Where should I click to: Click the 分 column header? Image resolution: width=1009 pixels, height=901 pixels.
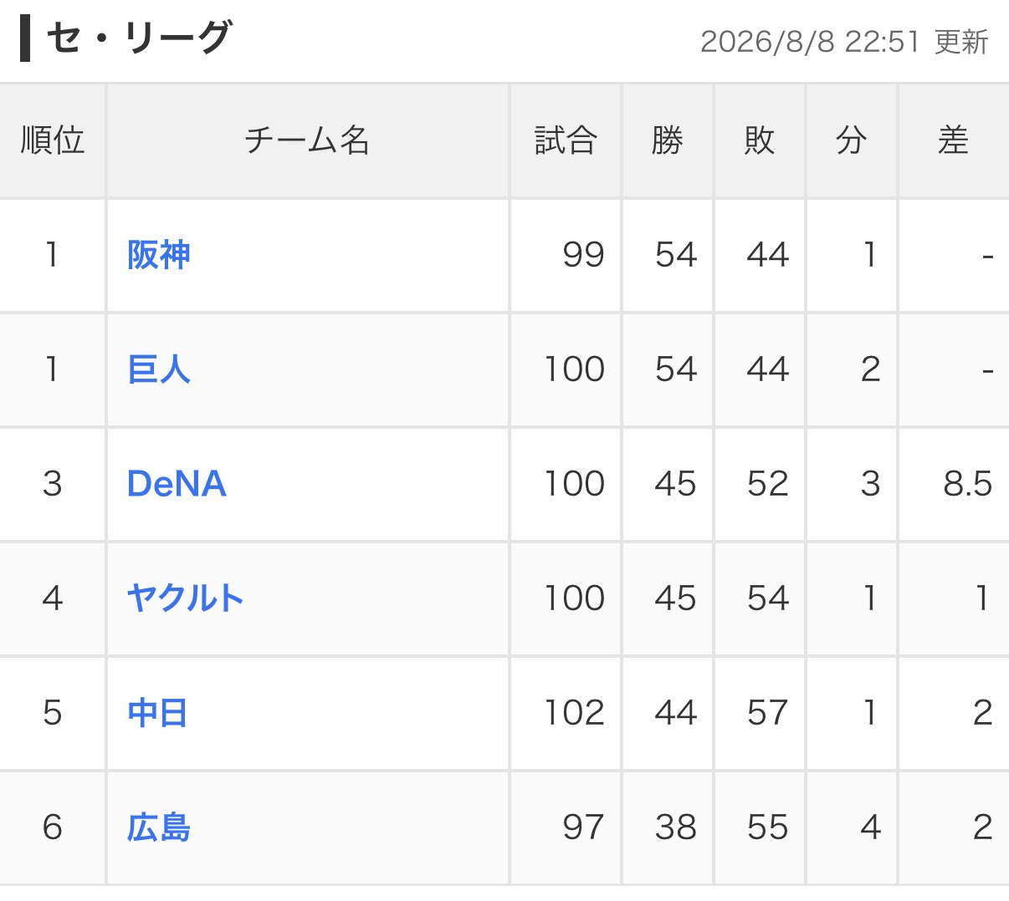tap(851, 140)
